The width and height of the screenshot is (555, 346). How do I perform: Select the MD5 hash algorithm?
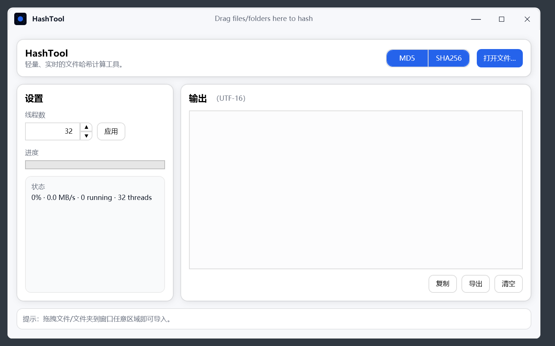coord(407,58)
